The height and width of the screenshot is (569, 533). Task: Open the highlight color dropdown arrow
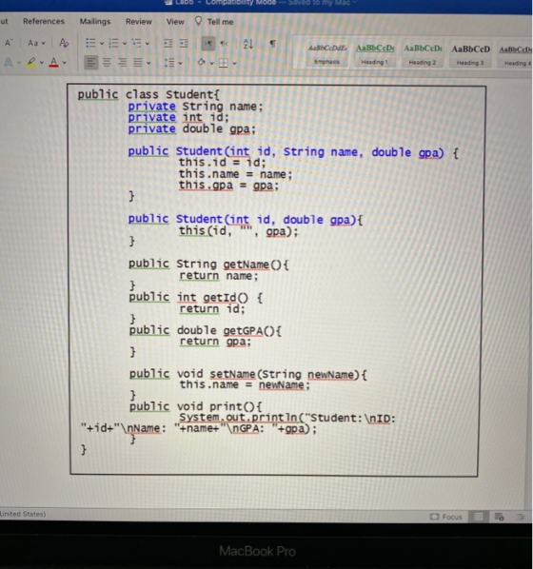click(x=41, y=63)
